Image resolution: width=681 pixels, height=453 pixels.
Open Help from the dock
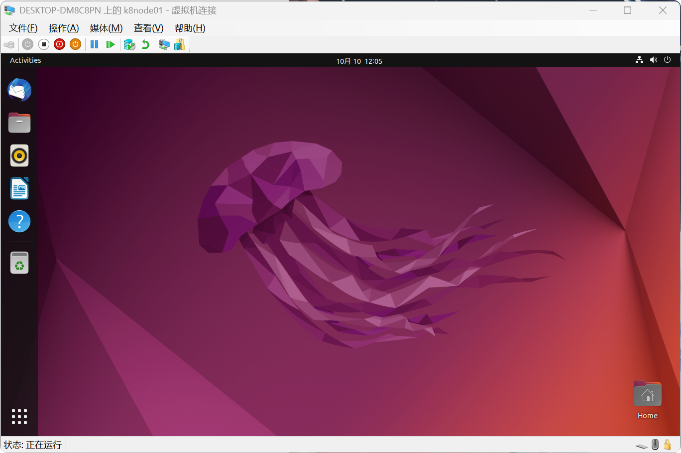click(19, 221)
